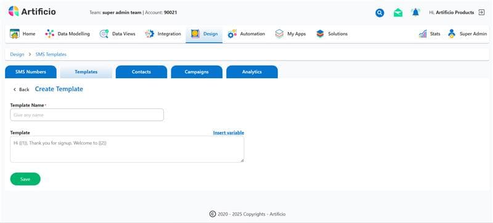This screenshot has width=493, height=223.
Task: Select the Templates tab
Action: [x=86, y=72]
